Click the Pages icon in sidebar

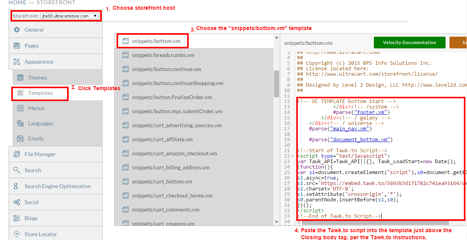(17, 46)
